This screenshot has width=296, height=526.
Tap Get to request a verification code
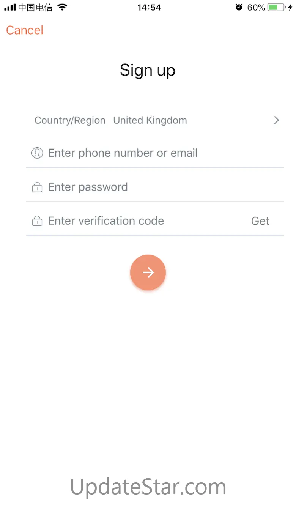point(260,221)
